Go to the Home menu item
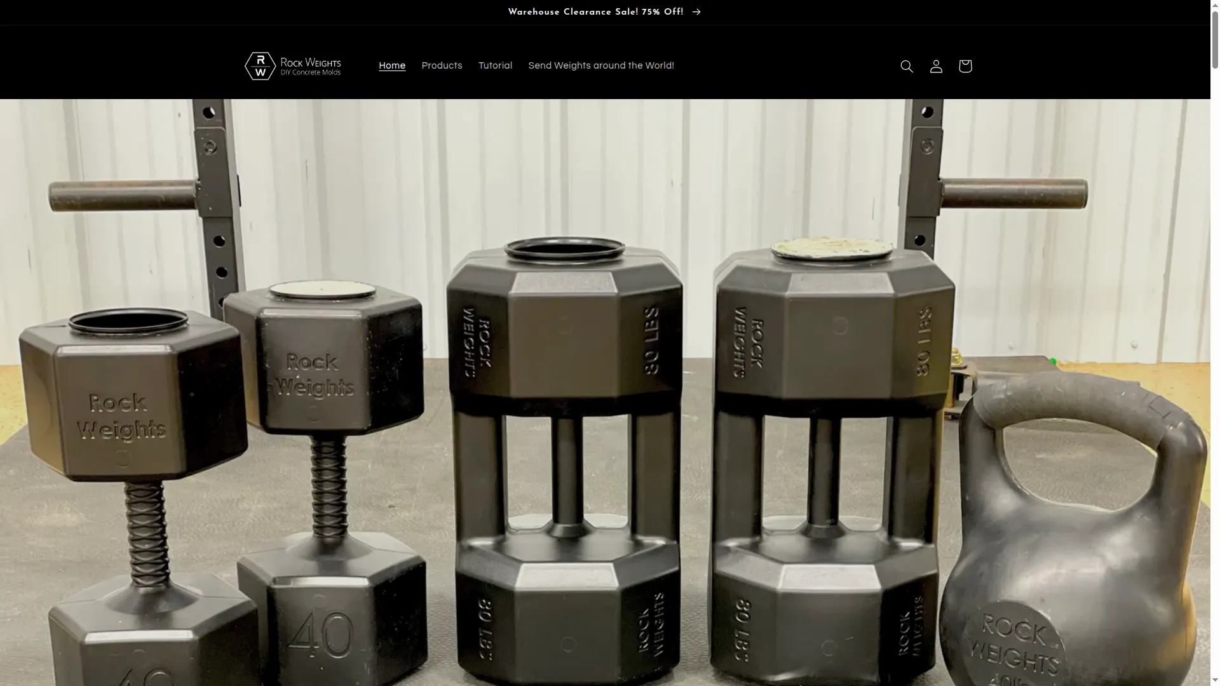Viewport: 1220px width, 686px height. 392,65
